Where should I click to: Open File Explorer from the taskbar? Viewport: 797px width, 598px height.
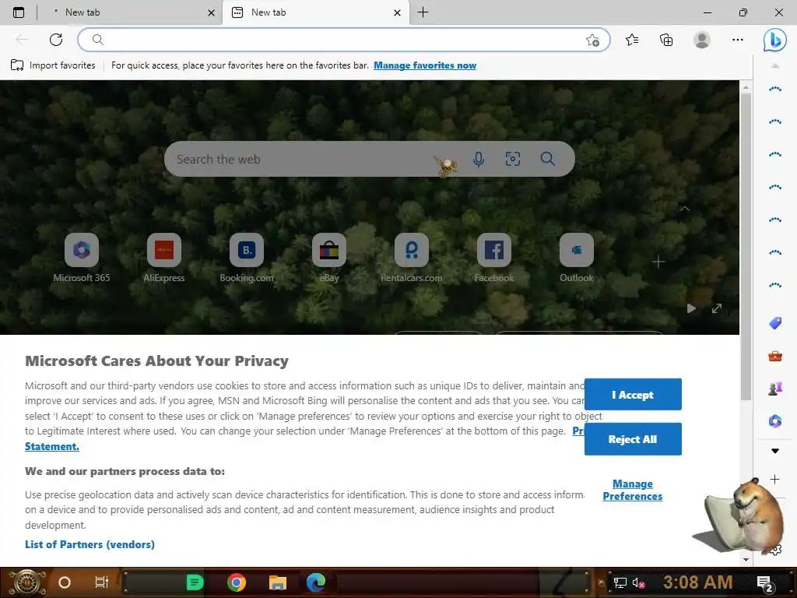click(x=278, y=582)
